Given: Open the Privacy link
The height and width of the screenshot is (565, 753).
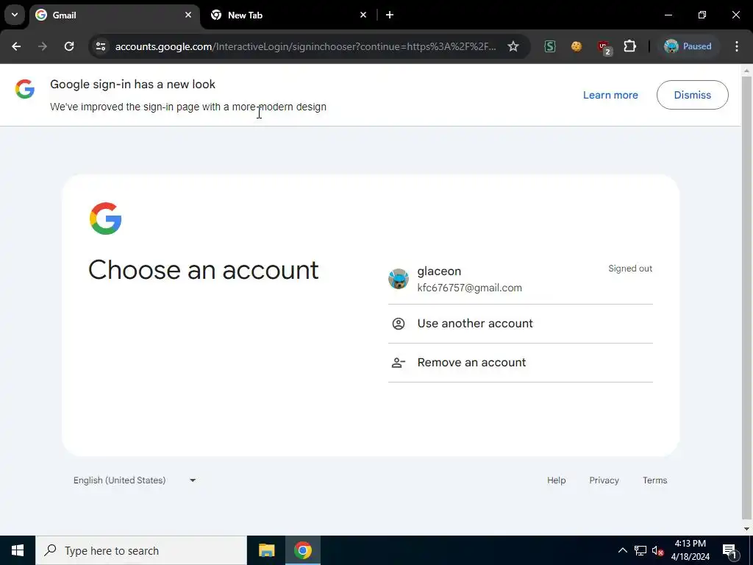Looking at the screenshot, I should (x=604, y=480).
